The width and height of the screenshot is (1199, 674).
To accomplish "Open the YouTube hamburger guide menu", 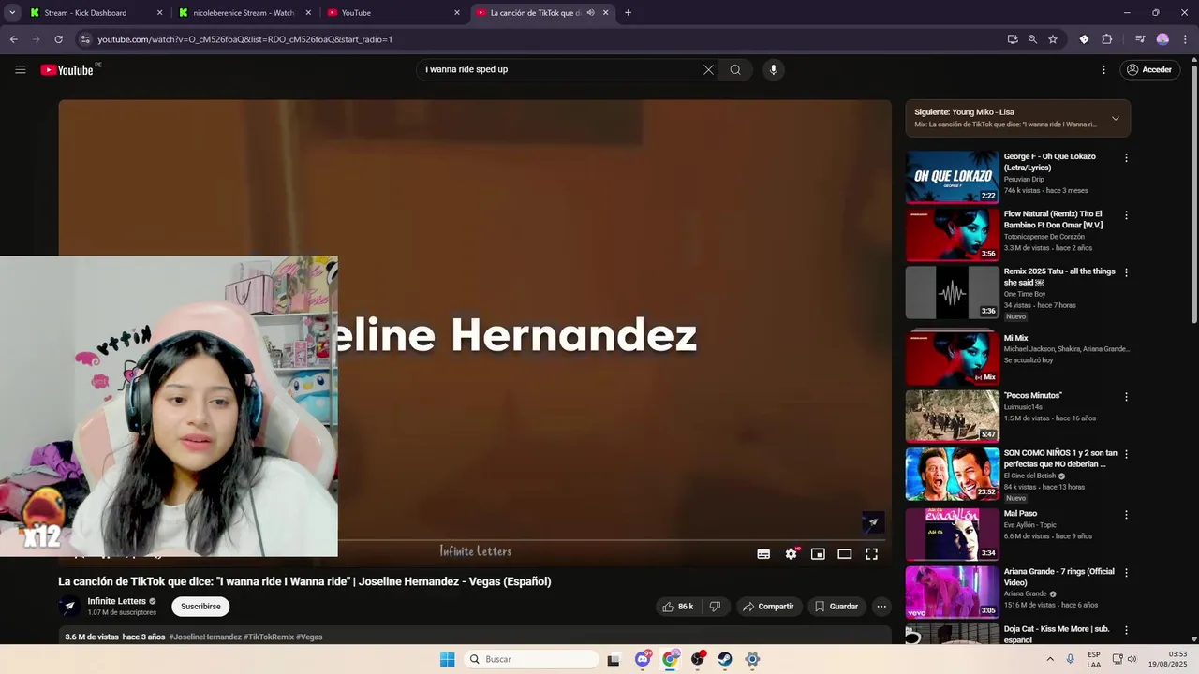I will [20, 69].
